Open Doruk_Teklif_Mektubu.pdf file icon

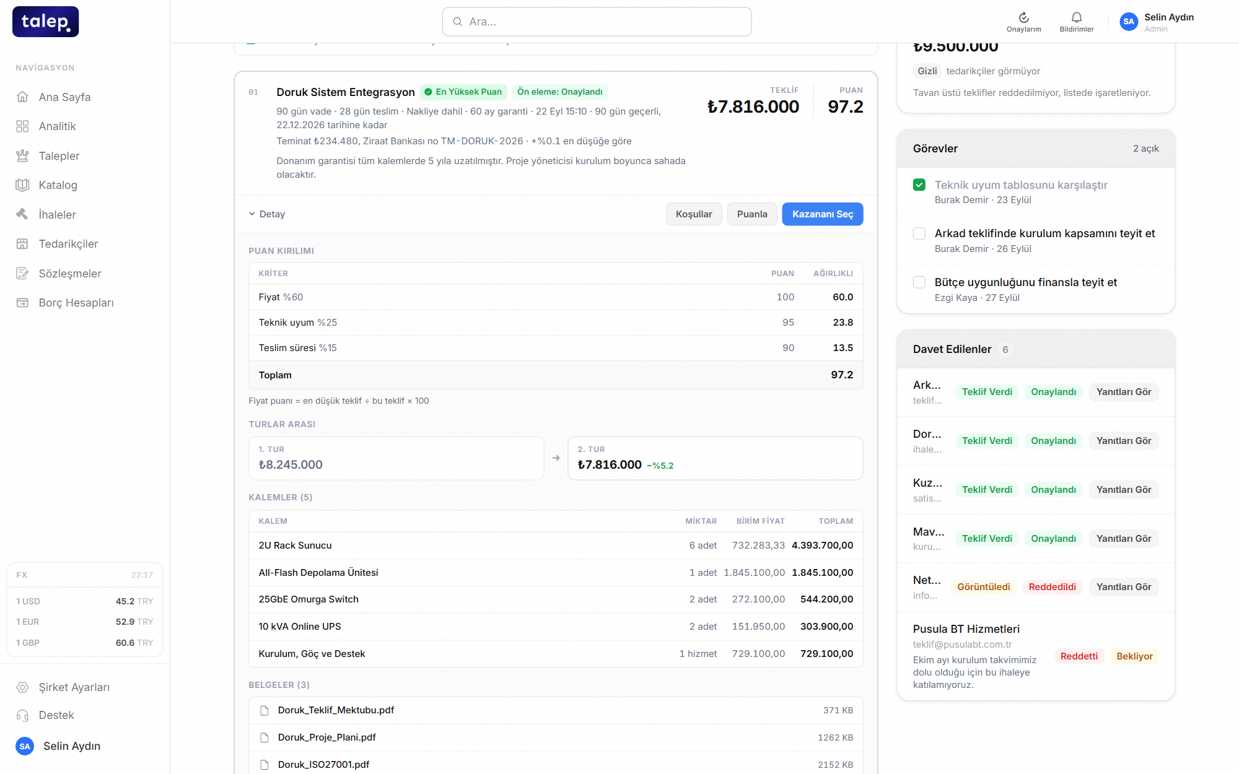[265, 710]
